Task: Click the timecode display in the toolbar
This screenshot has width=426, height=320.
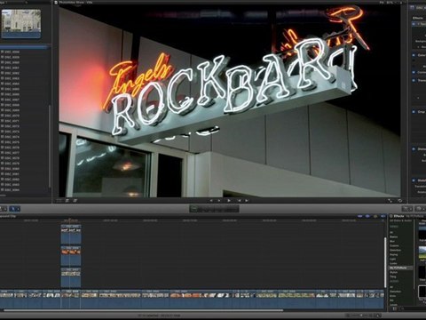Action: [x=214, y=209]
